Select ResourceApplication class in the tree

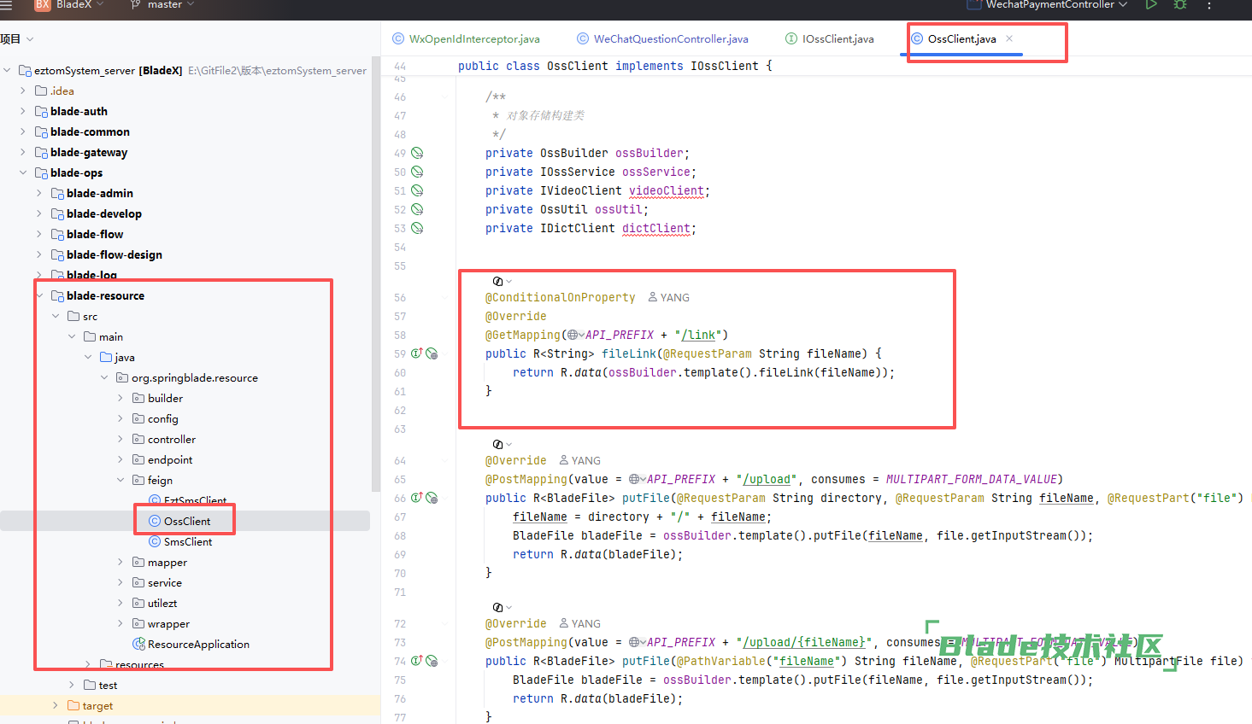pyautogui.click(x=198, y=644)
